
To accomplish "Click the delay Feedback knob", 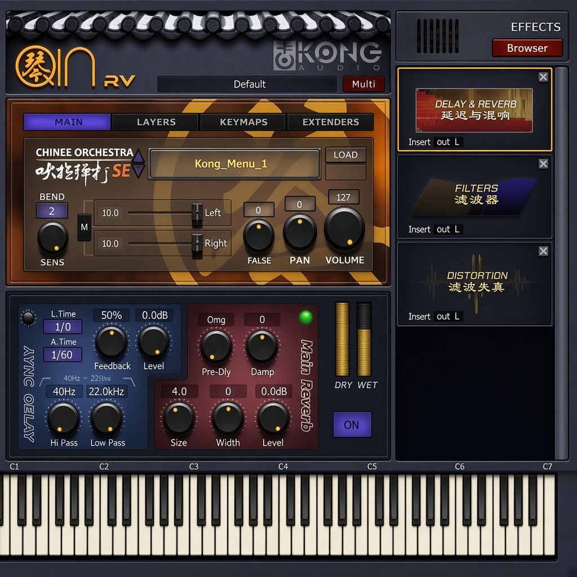I will tap(112, 342).
